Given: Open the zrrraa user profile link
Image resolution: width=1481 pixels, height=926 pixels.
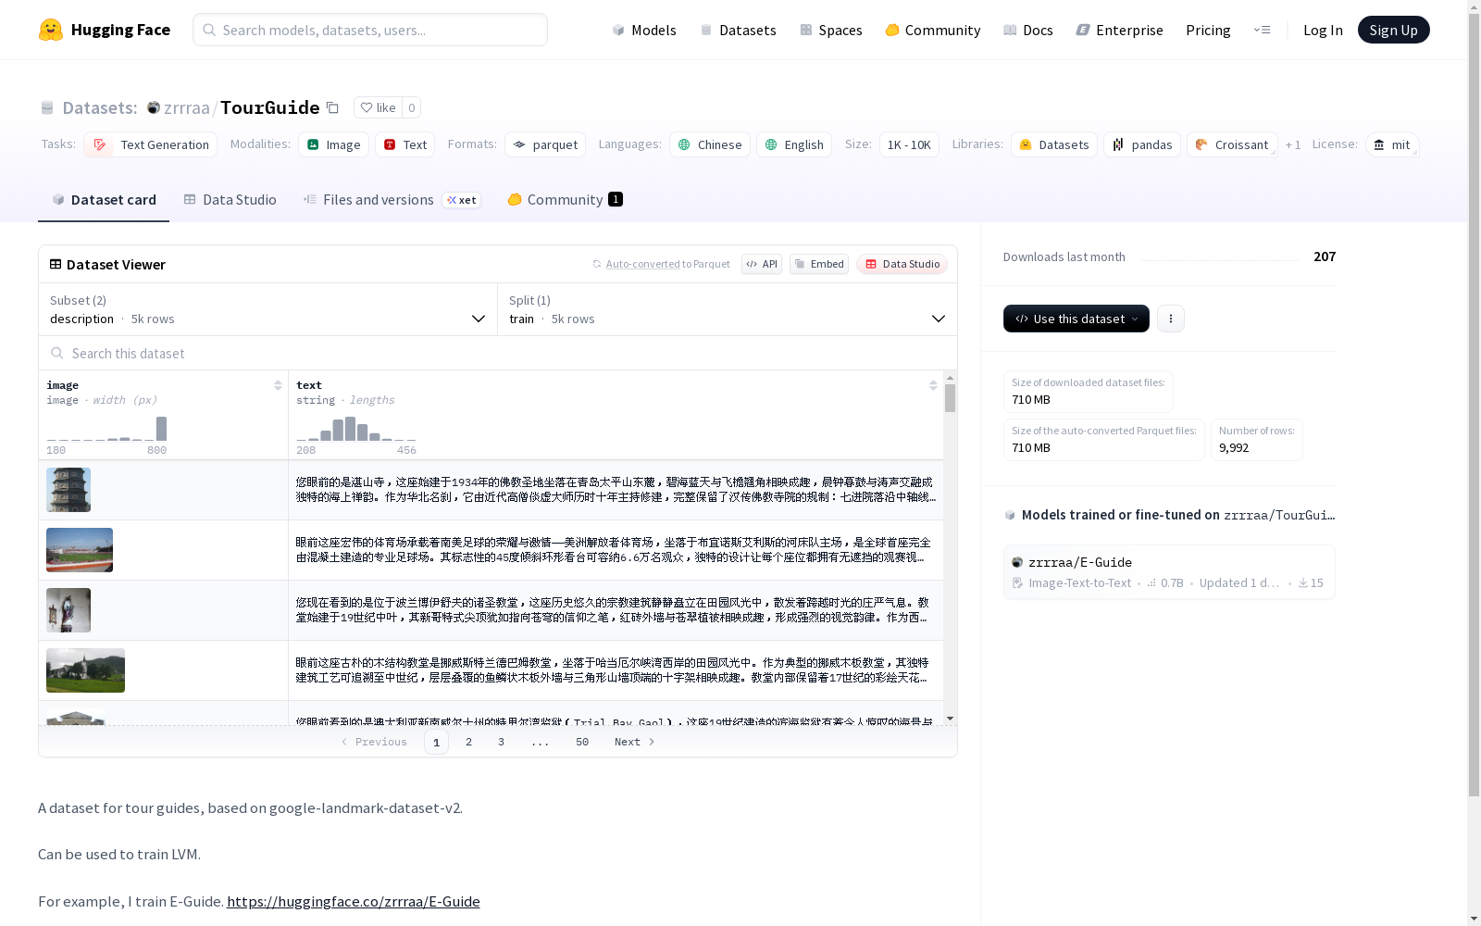Looking at the screenshot, I should point(187,107).
